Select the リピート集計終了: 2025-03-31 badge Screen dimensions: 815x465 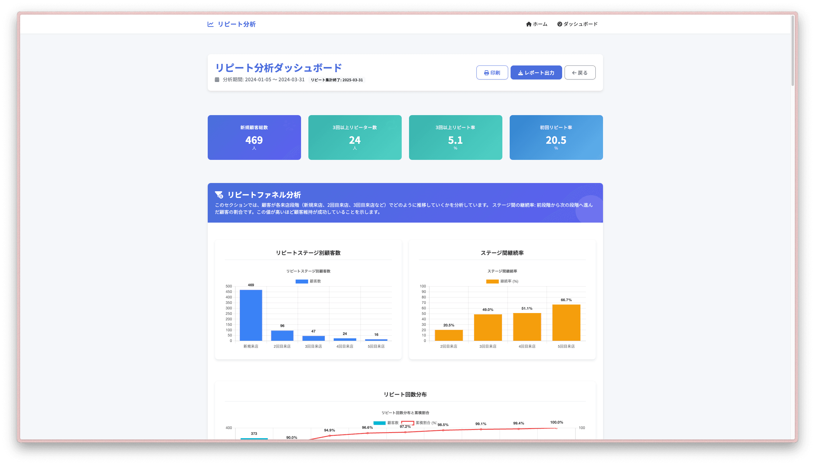point(337,80)
